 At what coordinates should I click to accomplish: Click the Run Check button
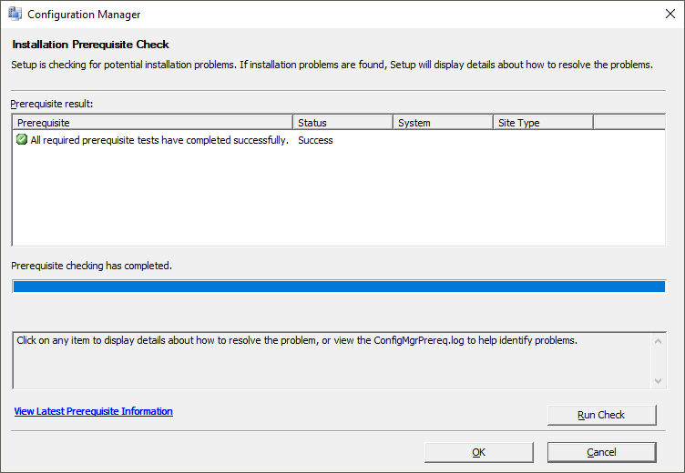[601, 415]
